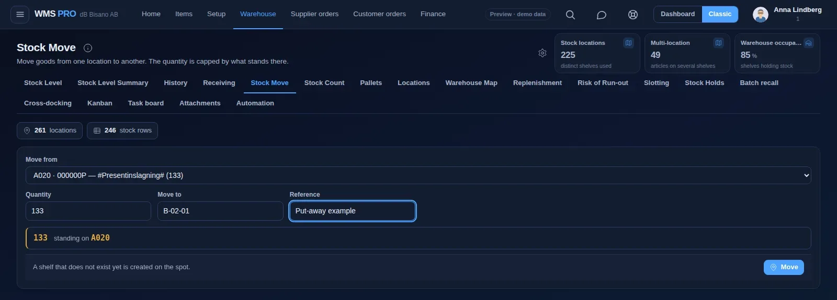Click the 'dB Bisano AB' company text
Image resolution: width=837 pixels, height=300 pixels.
(x=99, y=15)
